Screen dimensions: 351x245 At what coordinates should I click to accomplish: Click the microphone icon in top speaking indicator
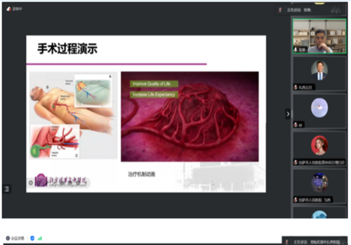tap(281, 9)
